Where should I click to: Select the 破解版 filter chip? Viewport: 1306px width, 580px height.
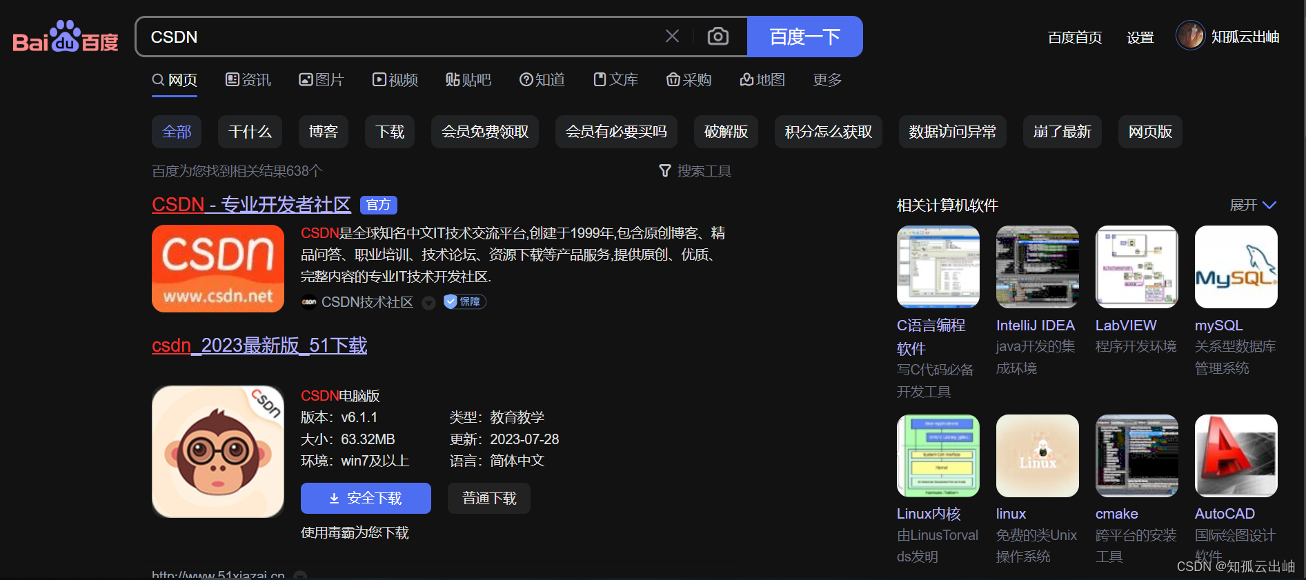point(726,132)
